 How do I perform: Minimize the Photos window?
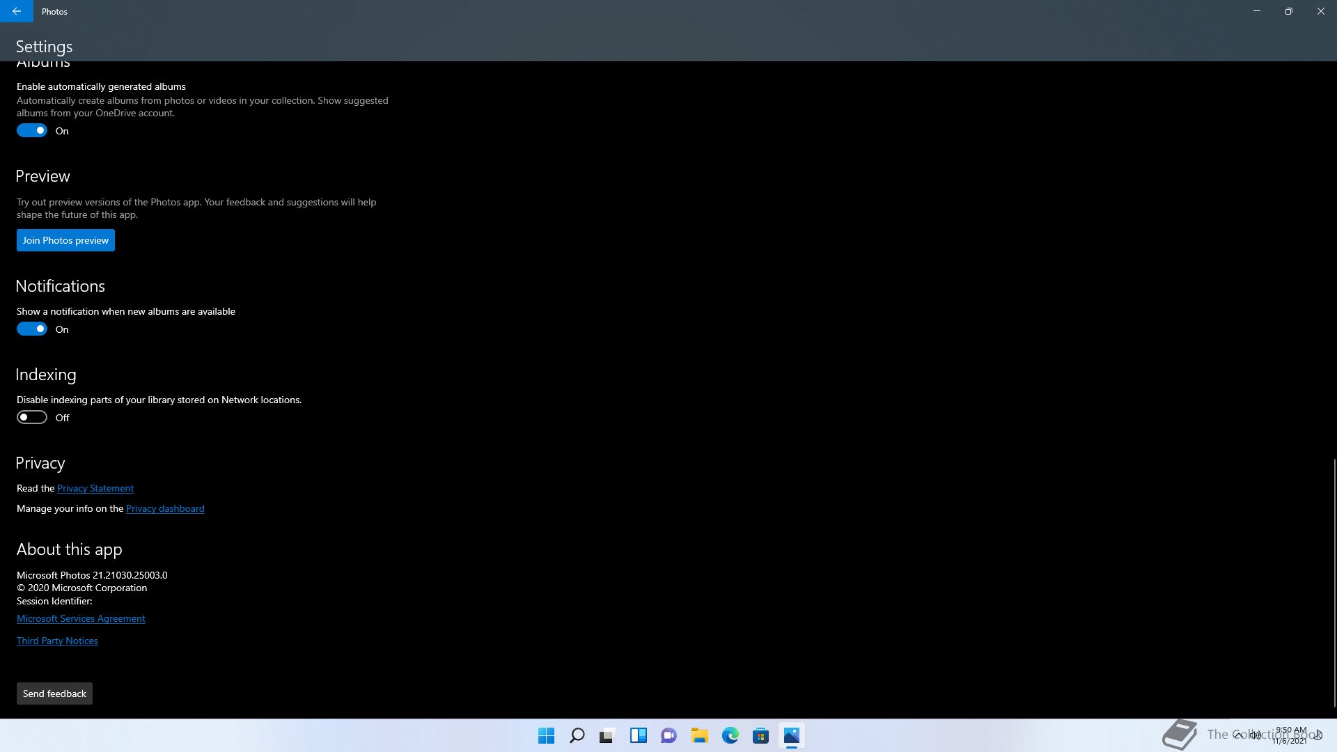coord(1257,11)
